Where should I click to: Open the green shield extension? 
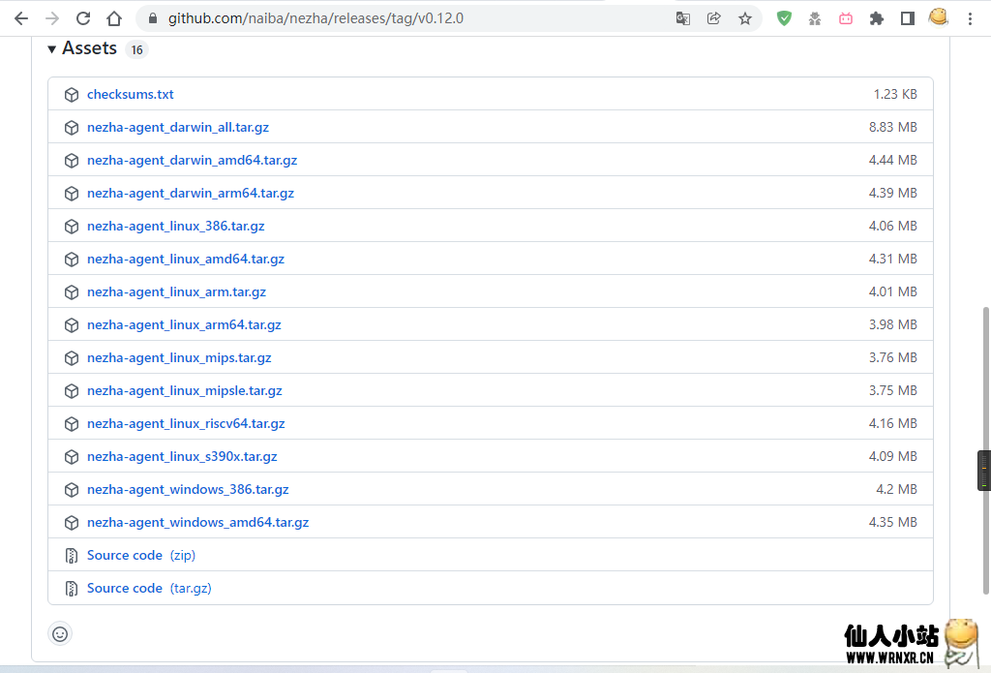[x=784, y=18]
